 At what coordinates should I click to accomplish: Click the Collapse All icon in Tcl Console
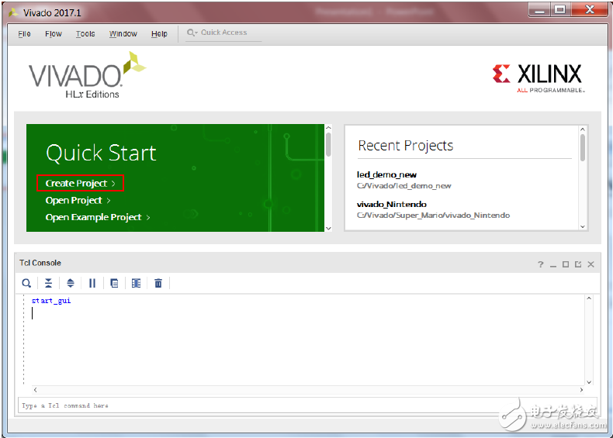tap(48, 284)
